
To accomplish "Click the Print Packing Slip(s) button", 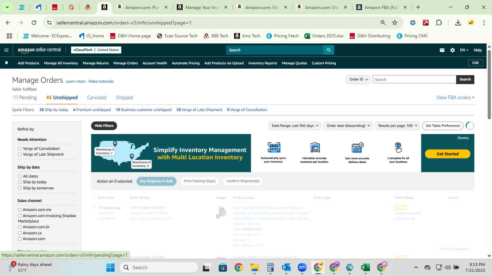I will coord(200,181).
